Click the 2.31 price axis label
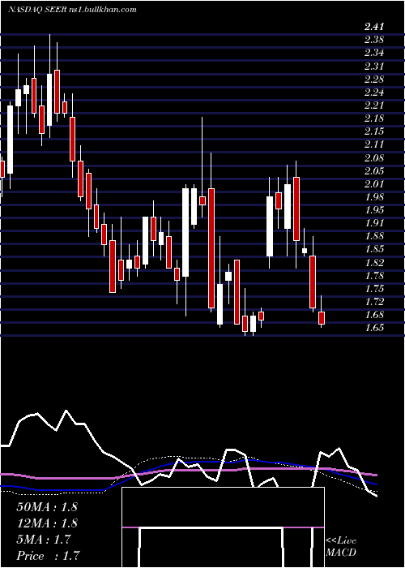Image resolution: width=405 pixels, height=568 pixels. click(x=374, y=66)
